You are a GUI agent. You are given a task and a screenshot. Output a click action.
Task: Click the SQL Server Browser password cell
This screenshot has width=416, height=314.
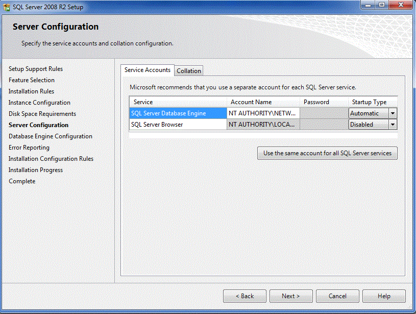pyautogui.click(x=324, y=125)
